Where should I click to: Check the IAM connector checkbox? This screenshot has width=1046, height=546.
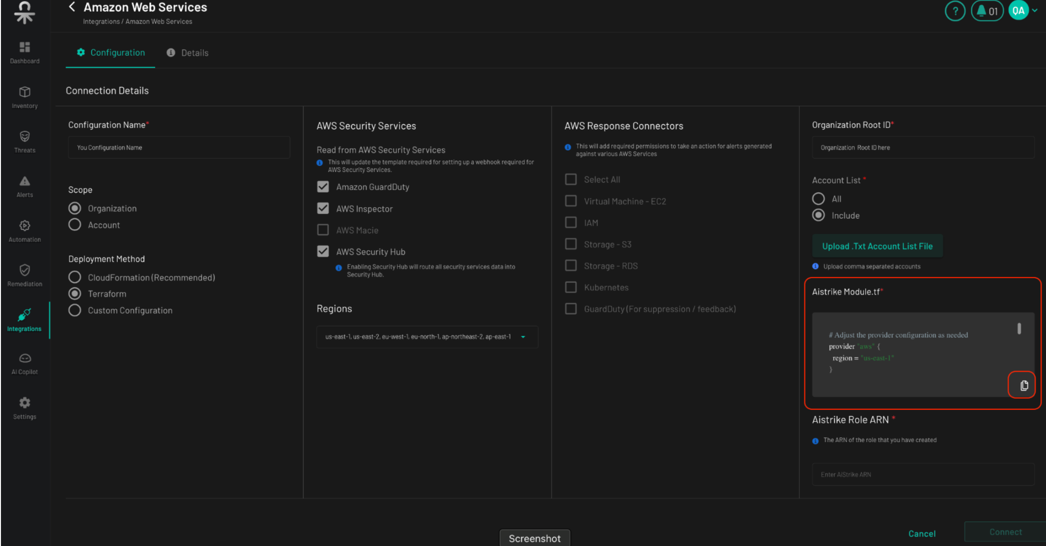pyautogui.click(x=571, y=222)
